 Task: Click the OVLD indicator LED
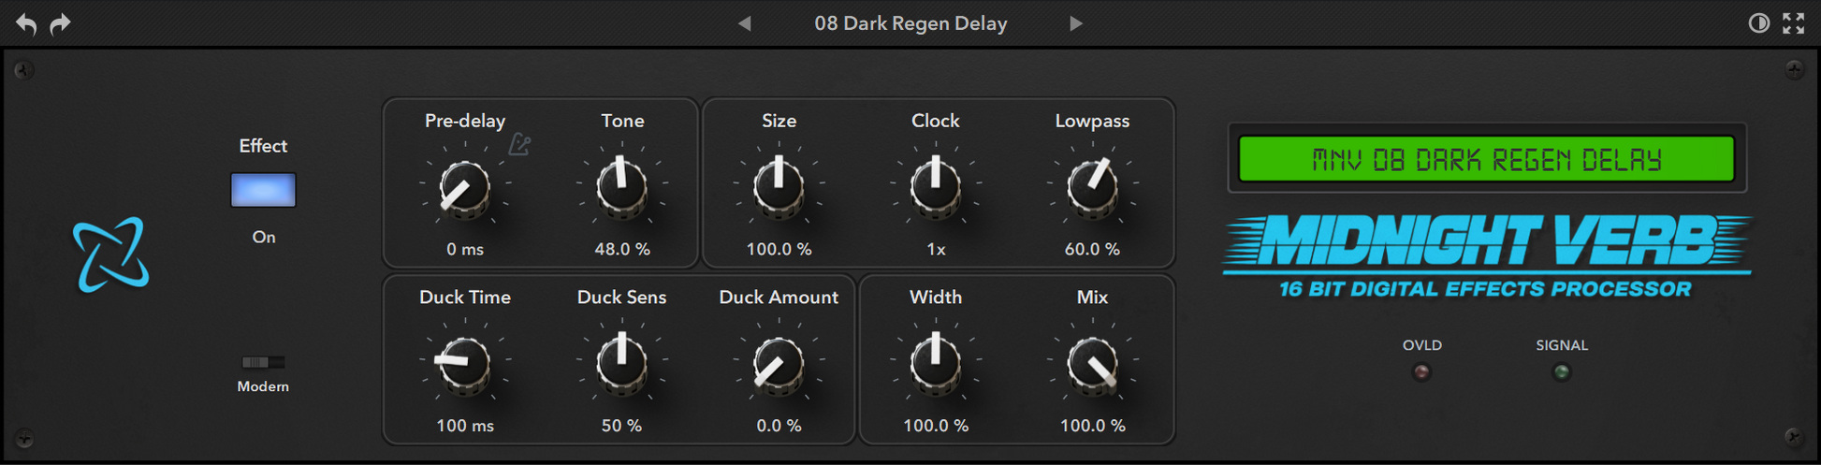(1421, 372)
